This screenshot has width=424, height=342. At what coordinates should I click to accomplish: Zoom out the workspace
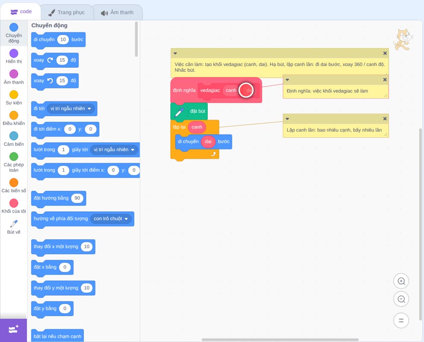(401, 299)
